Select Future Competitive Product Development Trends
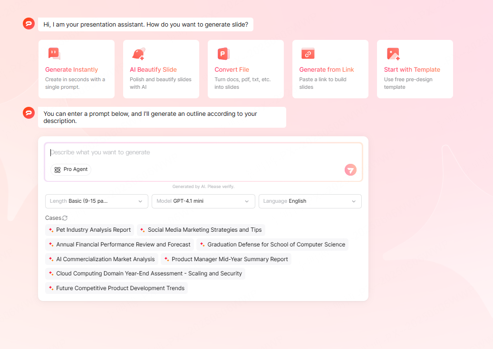493x349 pixels. click(x=116, y=288)
